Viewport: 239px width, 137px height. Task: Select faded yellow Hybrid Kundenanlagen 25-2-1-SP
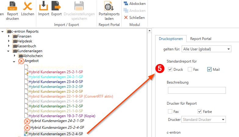pos(56,67)
